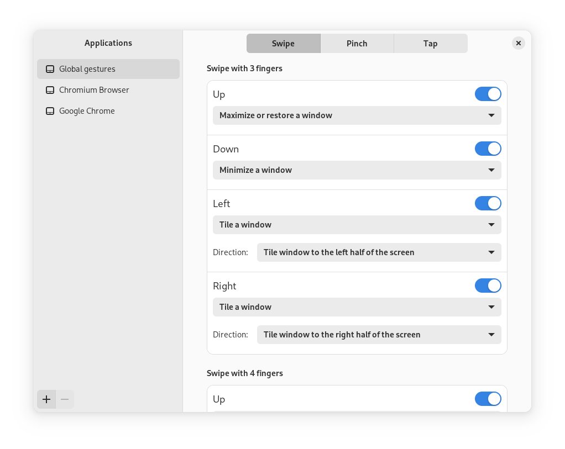Expand the left half of the screen Direction dropdown
The height and width of the screenshot is (449, 565).
pos(379,252)
